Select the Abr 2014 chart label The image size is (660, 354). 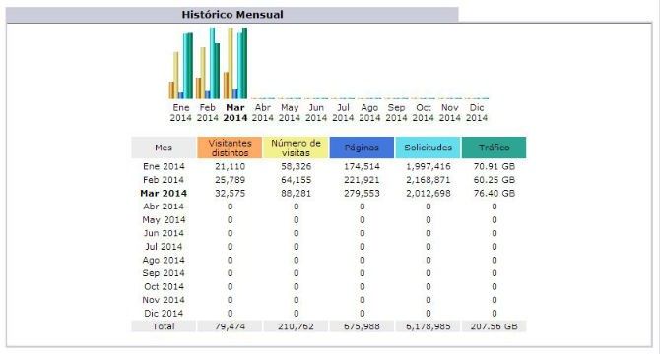point(263,113)
